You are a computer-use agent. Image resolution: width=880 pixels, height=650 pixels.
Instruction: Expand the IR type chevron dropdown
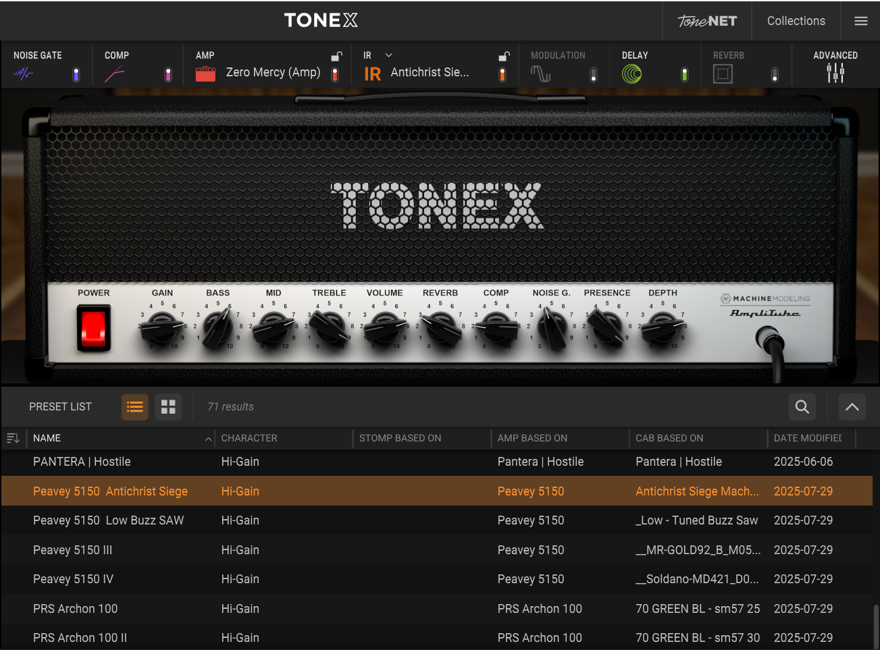tap(388, 55)
